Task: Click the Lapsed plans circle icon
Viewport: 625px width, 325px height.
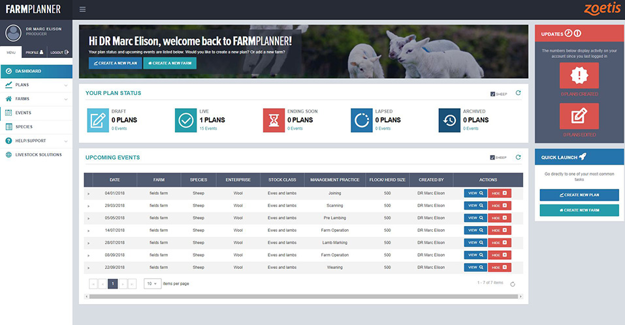Action: coord(361,120)
